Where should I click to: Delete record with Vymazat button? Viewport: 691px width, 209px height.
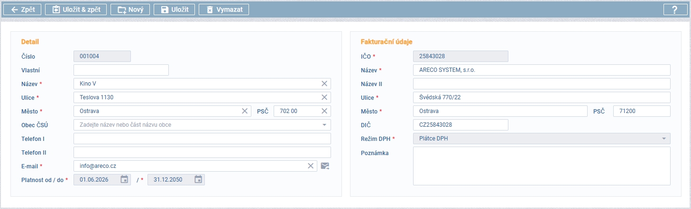click(224, 9)
